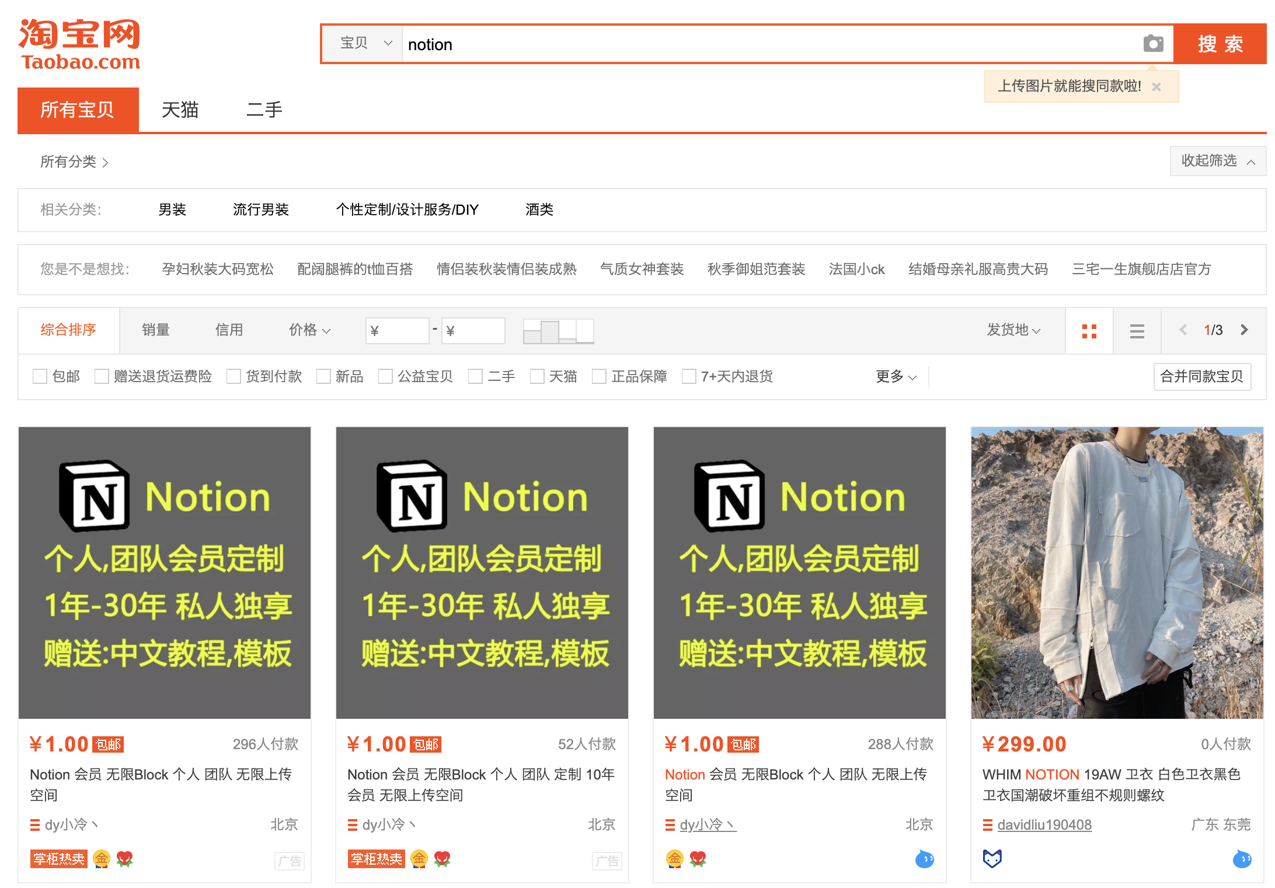
Task: Sort results by 销量
Action: point(156,330)
